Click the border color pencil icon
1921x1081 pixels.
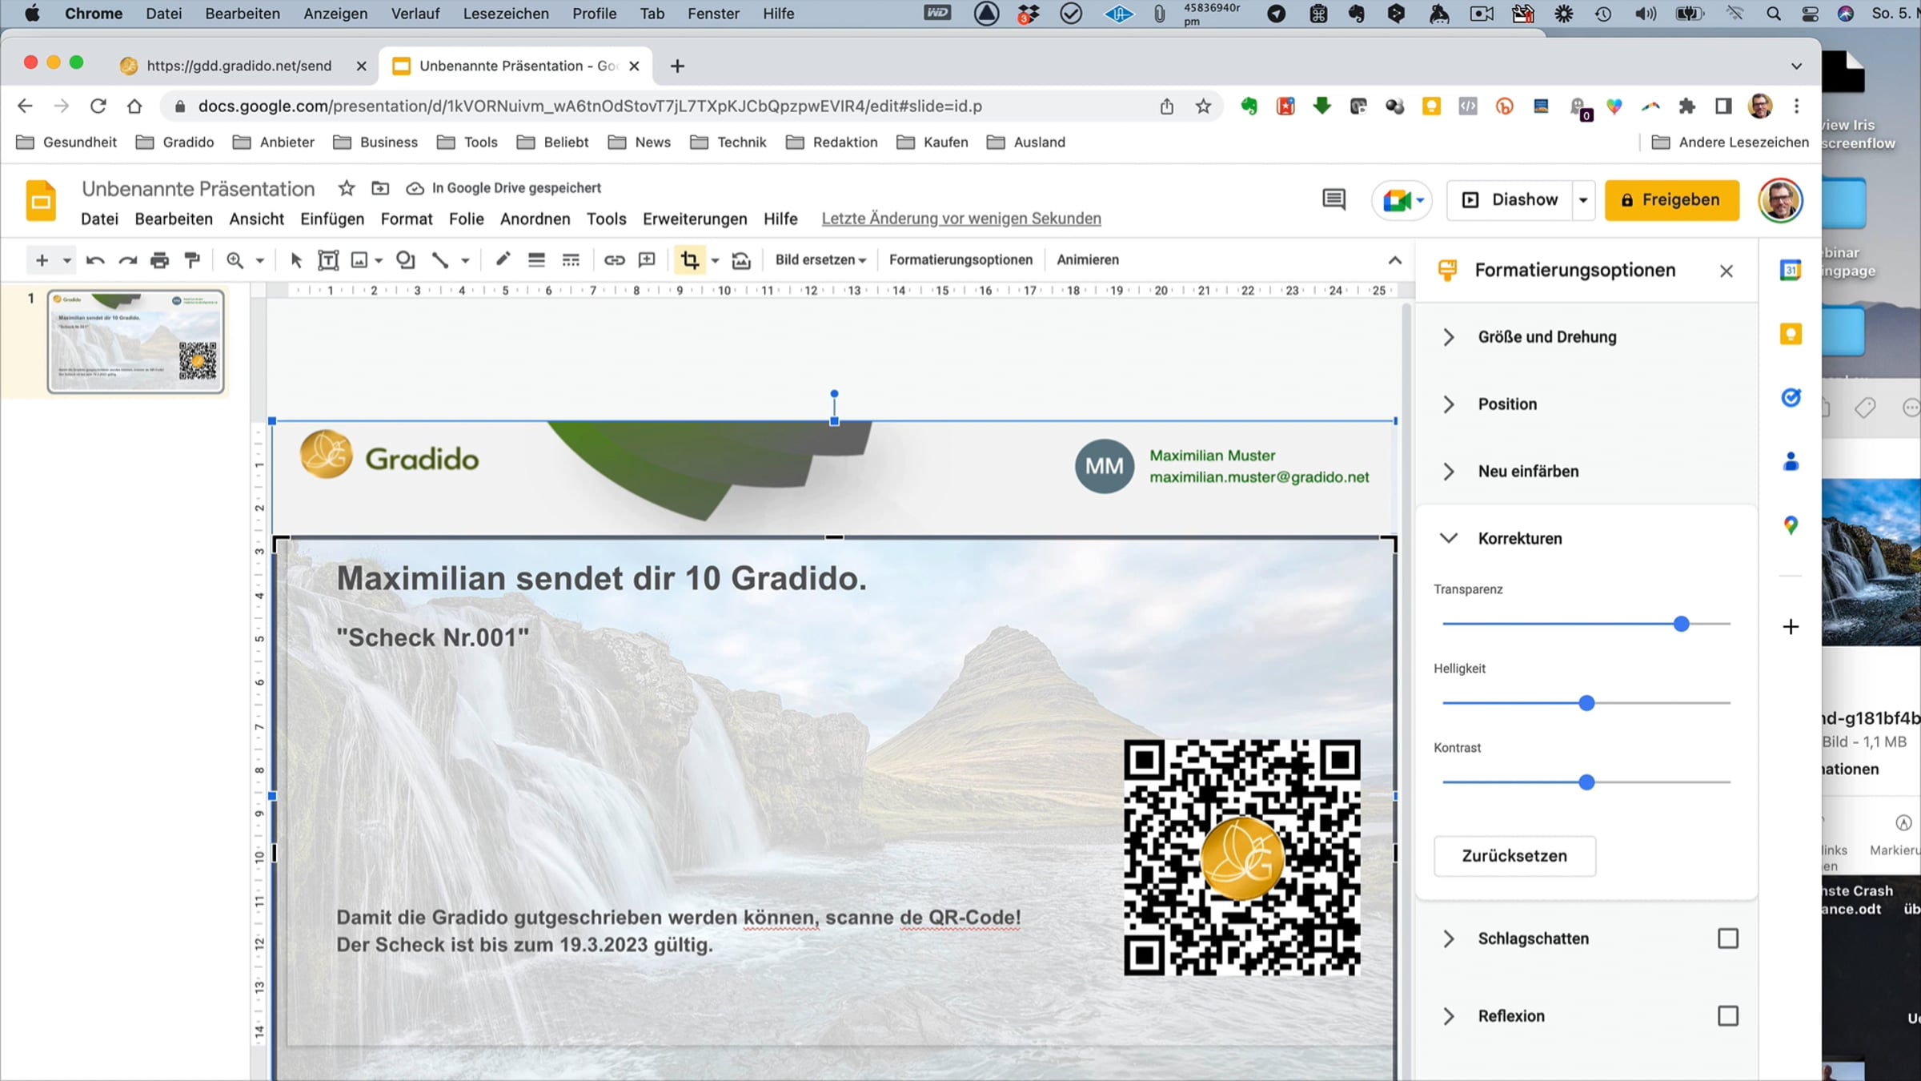point(503,259)
